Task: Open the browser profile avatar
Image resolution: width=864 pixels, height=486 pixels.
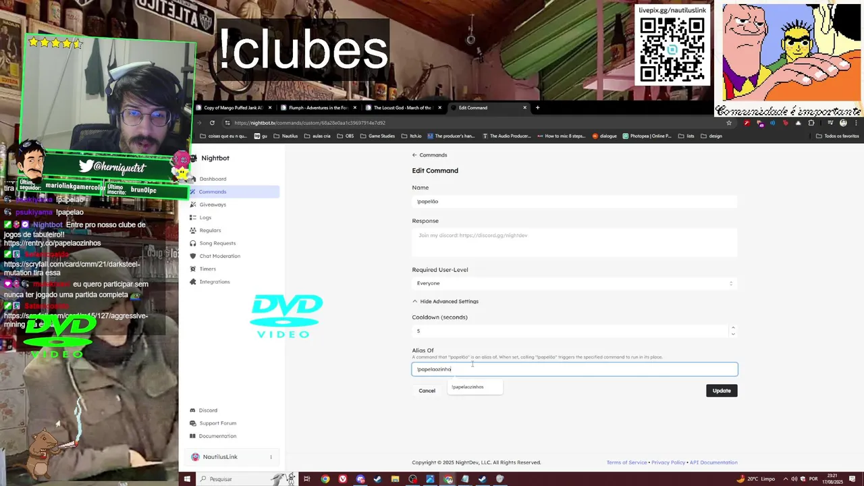Action: click(843, 123)
